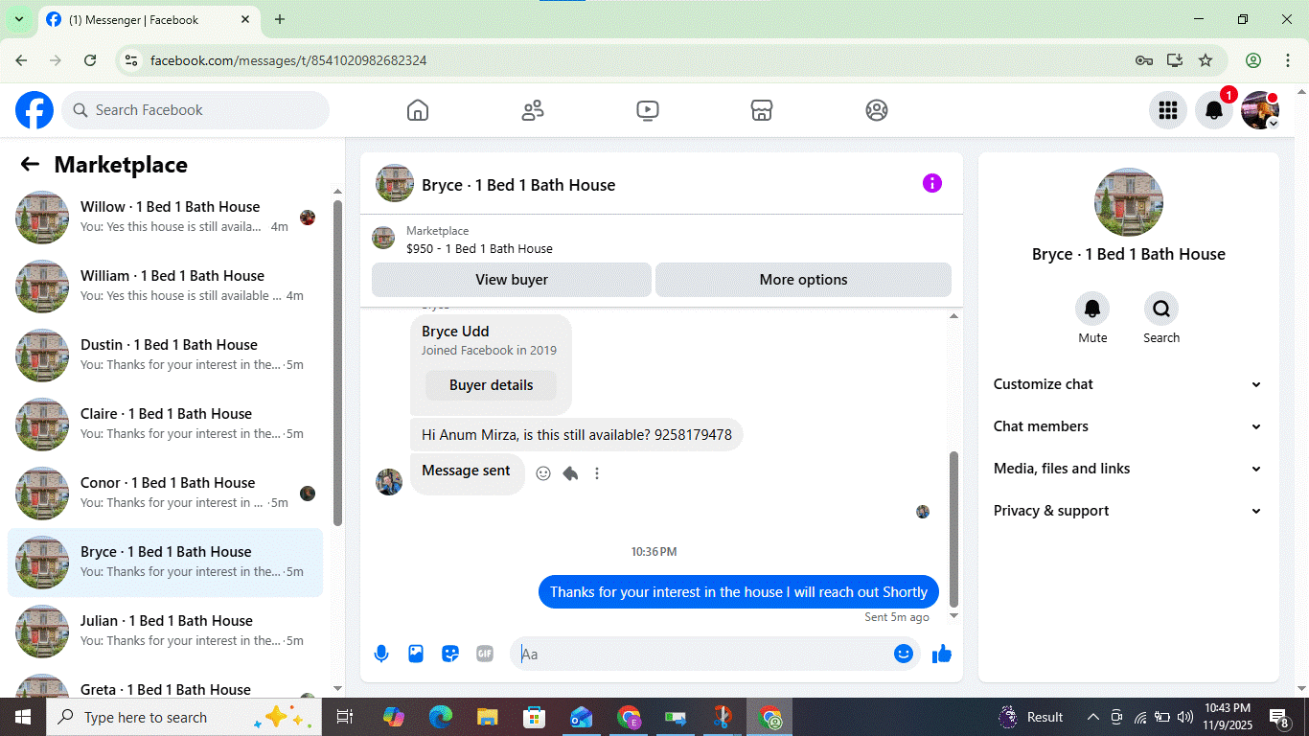This screenshot has height=736, width=1309.
Task: React to the Message sent bubble
Action: pyautogui.click(x=543, y=473)
